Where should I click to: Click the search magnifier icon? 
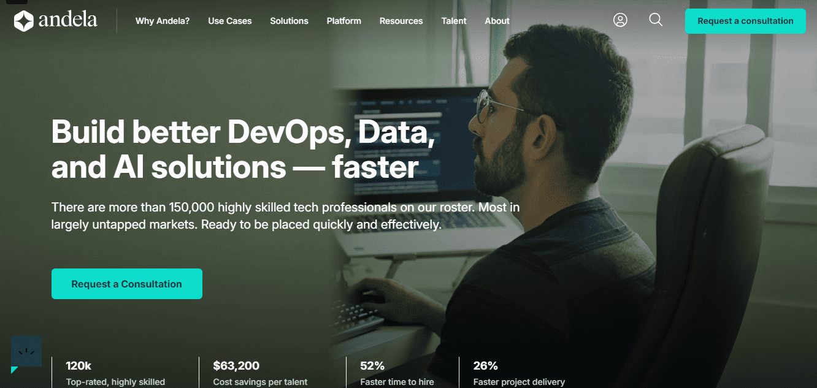click(656, 20)
